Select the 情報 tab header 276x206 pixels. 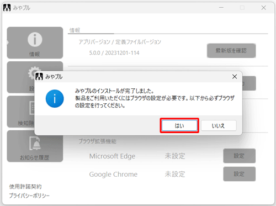[75, 30]
